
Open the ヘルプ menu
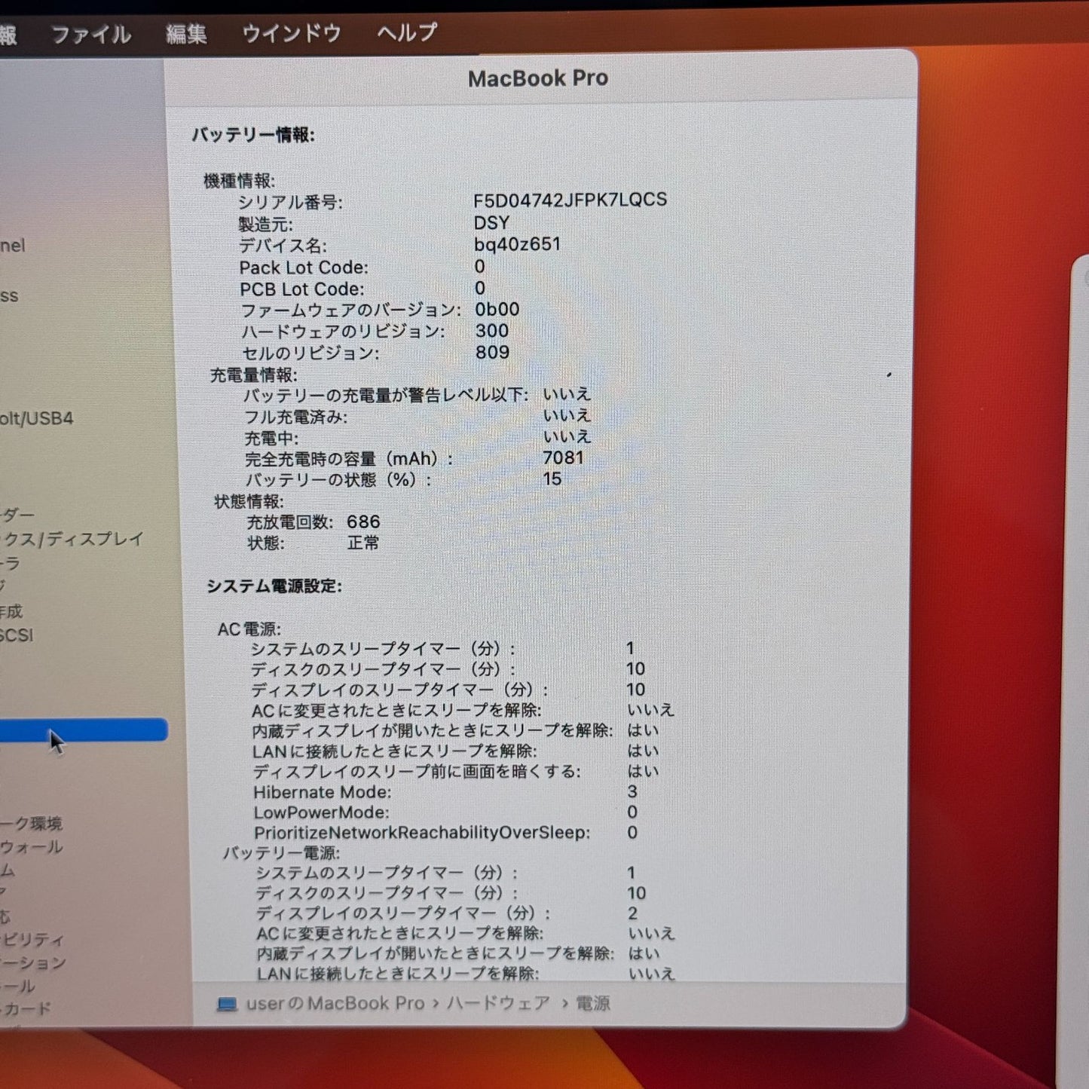coord(407,32)
